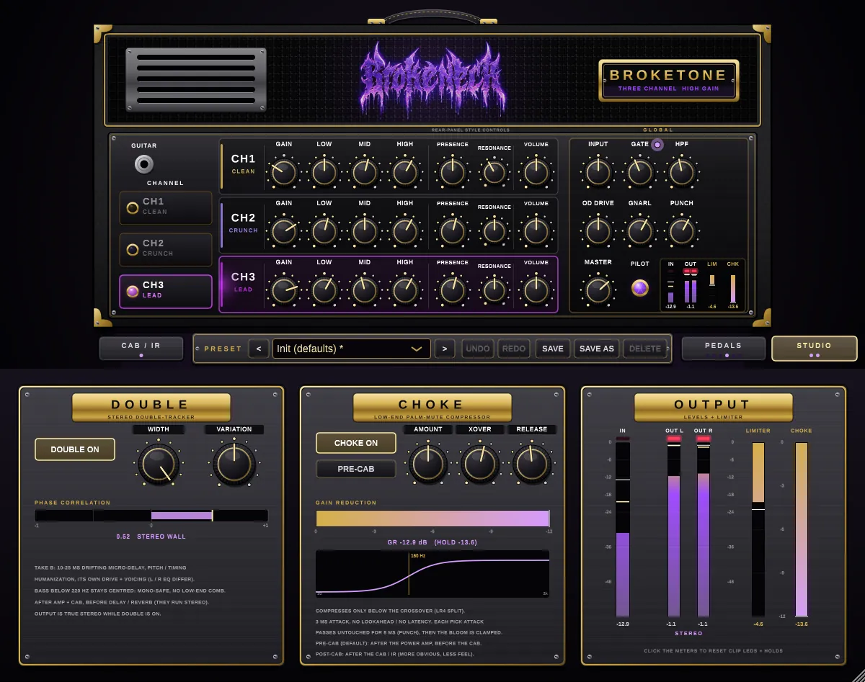Toggle the purple Gate LED button
The height and width of the screenshot is (682, 865).
657,145
